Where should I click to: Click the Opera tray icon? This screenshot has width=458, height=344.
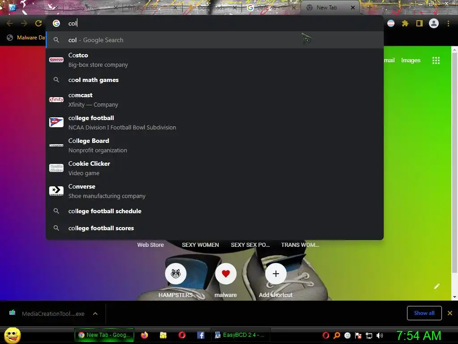click(x=326, y=335)
